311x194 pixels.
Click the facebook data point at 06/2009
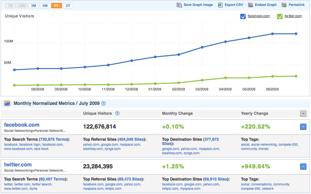(x=272, y=34)
